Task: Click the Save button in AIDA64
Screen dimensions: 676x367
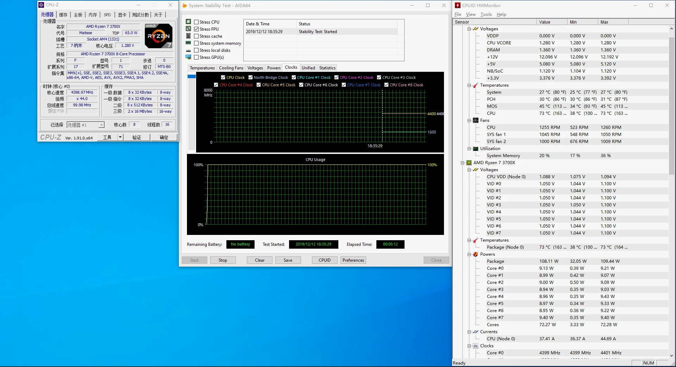Action: (288, 260)
